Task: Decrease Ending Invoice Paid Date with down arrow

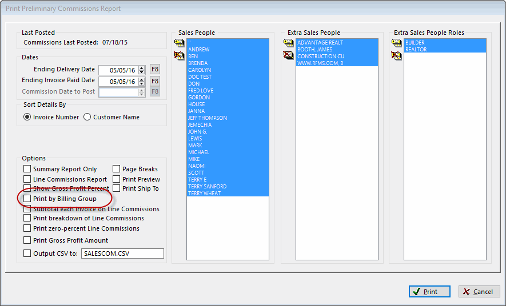Action: pos(141,84)
